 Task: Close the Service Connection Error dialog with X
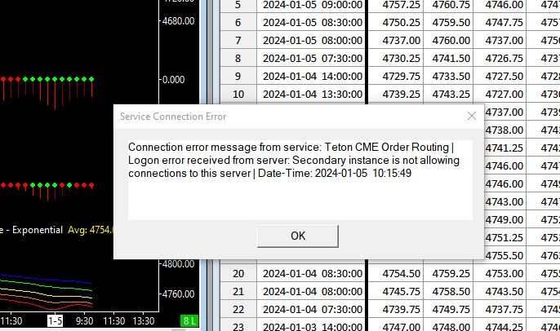472,116
